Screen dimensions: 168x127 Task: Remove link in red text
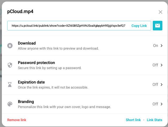tap(17, 120)
